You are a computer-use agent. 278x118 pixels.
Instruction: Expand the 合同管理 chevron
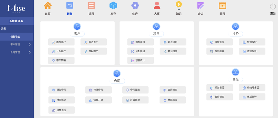click(30, 52)
